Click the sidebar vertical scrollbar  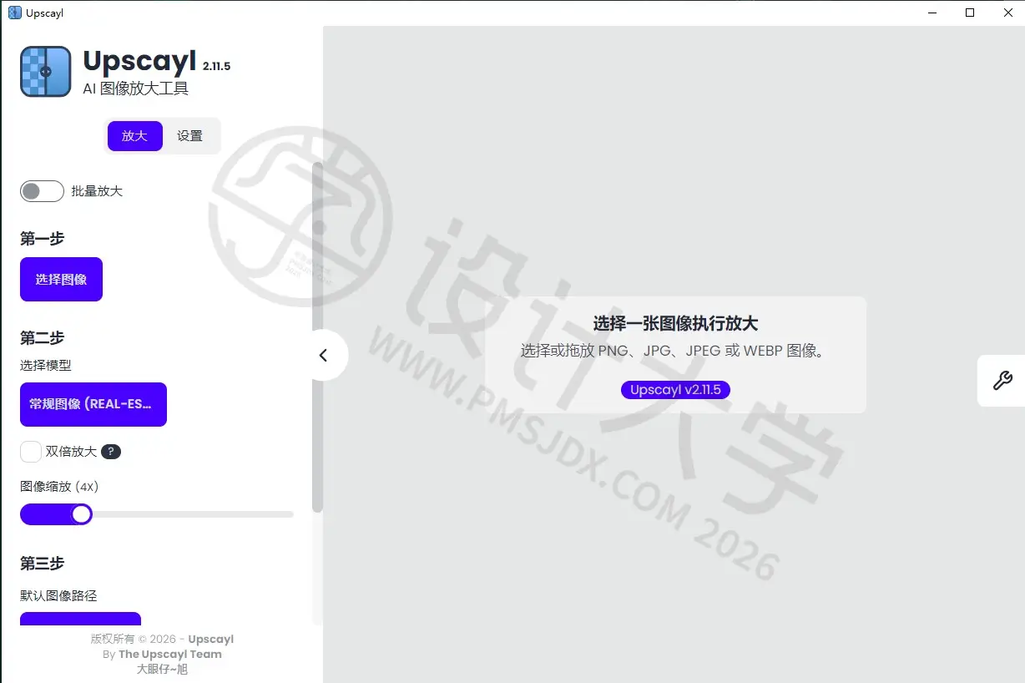[x=317, y=337]
